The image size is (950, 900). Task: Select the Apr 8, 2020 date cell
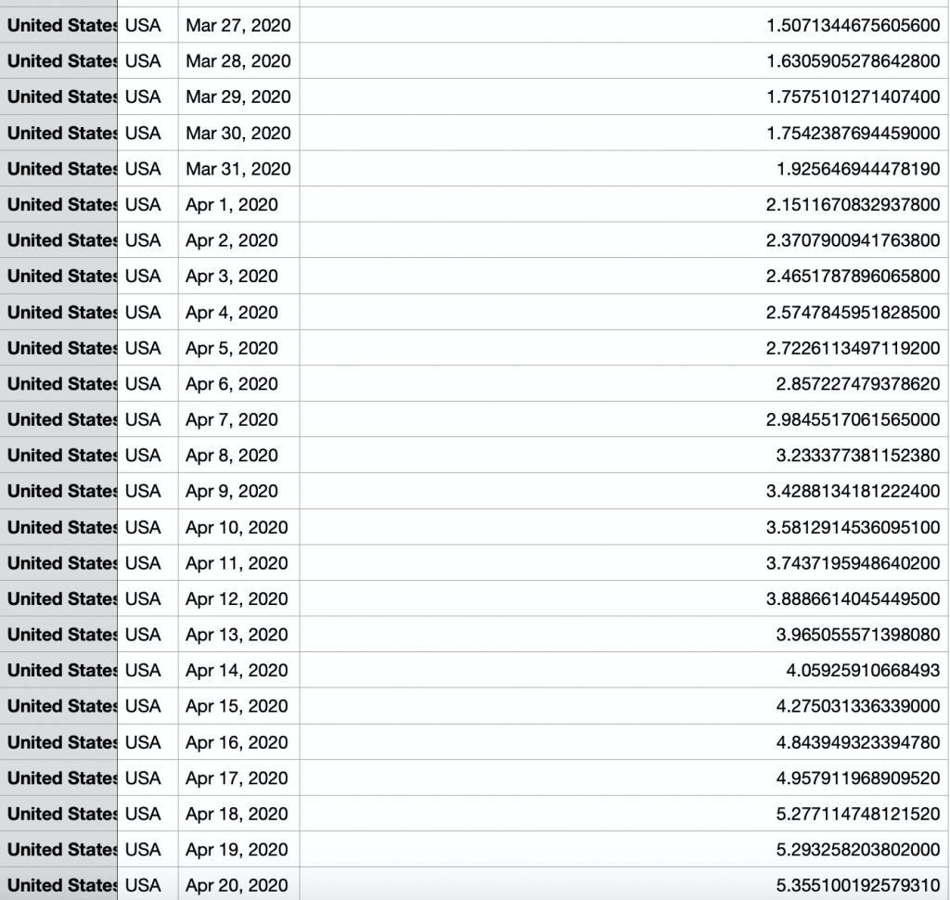(x=231, y=455)
